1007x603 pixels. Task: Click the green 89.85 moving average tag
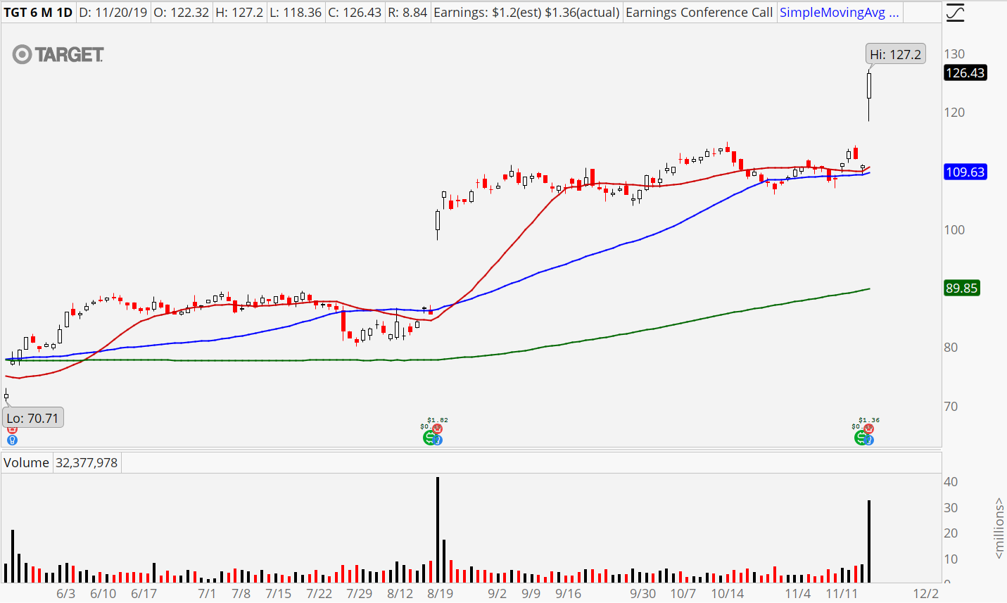point(961,288)
